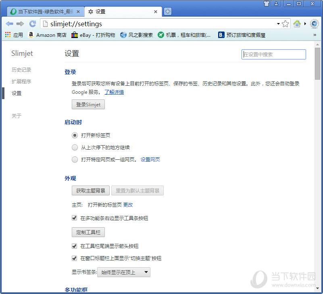Click the 登录Slimjet button
Viewport: 323px width, 294px height.
click(88, 104)
